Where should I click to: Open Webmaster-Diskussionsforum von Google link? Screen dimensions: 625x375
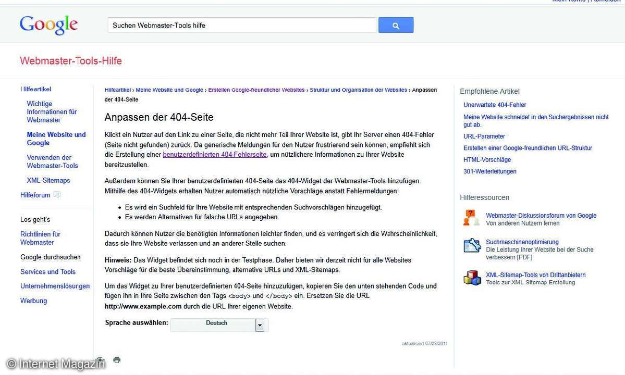coord(541,216)
